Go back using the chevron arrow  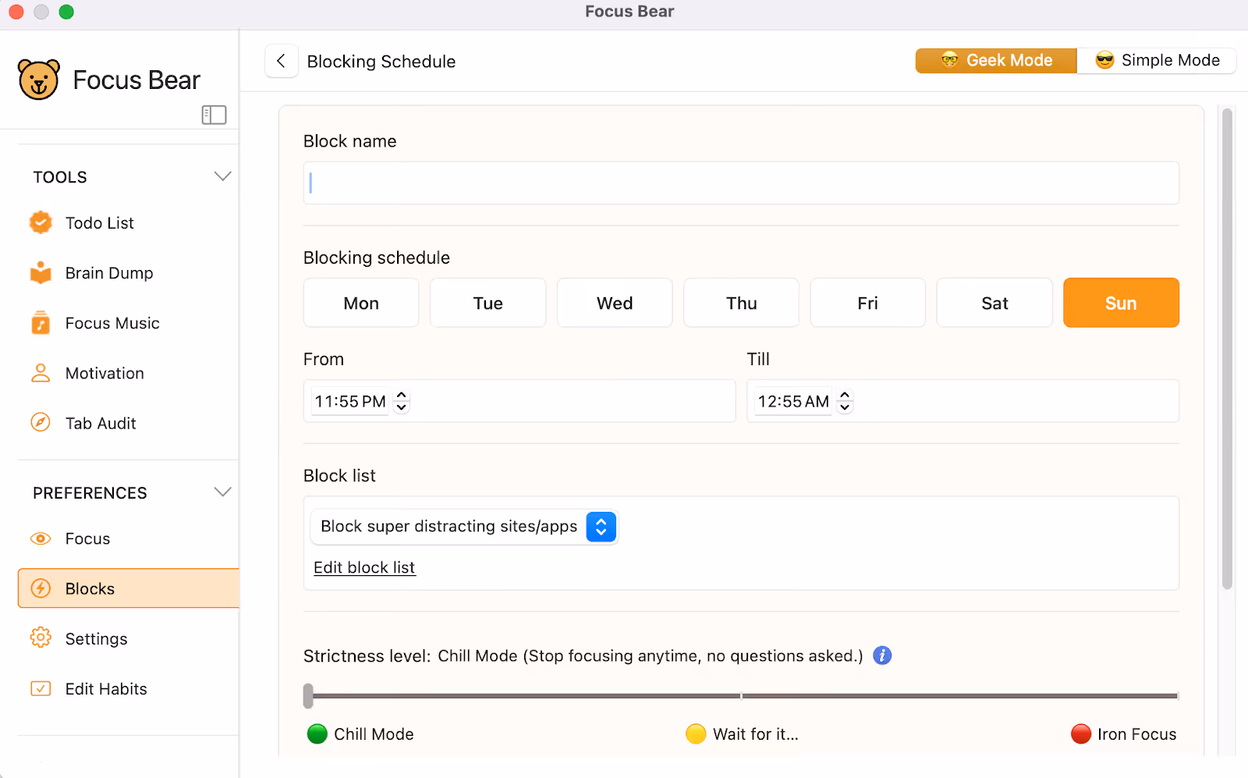click(282, 61)
